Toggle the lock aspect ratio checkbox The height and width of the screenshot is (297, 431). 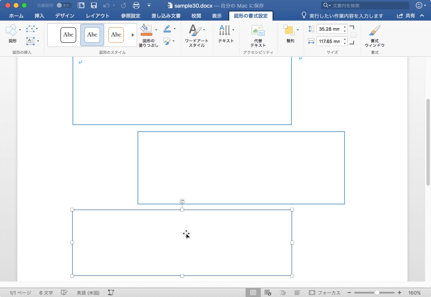pos(354,35)
